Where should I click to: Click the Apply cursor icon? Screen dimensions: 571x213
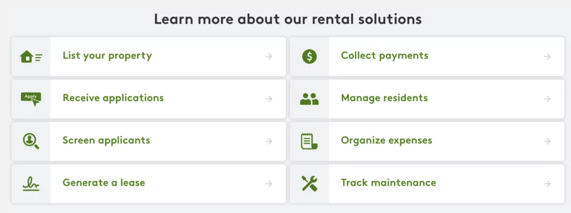pyautogui.click(x=31, y=99)
